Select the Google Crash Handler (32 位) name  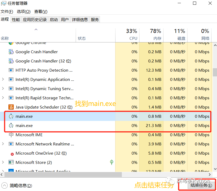point(43,61)
